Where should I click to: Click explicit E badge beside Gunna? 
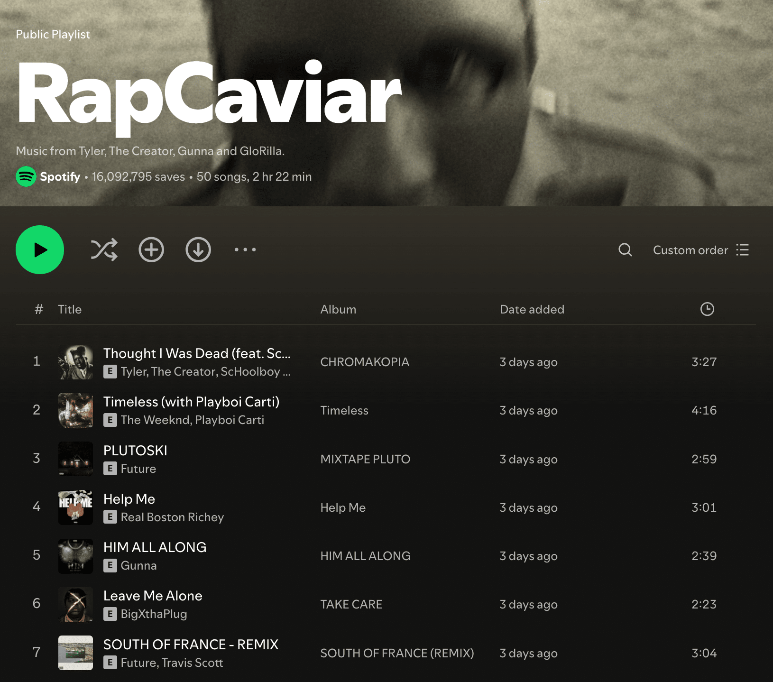coord(110,565)
